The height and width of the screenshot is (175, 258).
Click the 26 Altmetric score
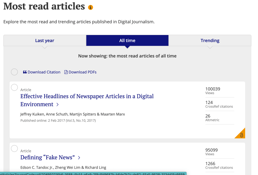[x=212, y=118]
